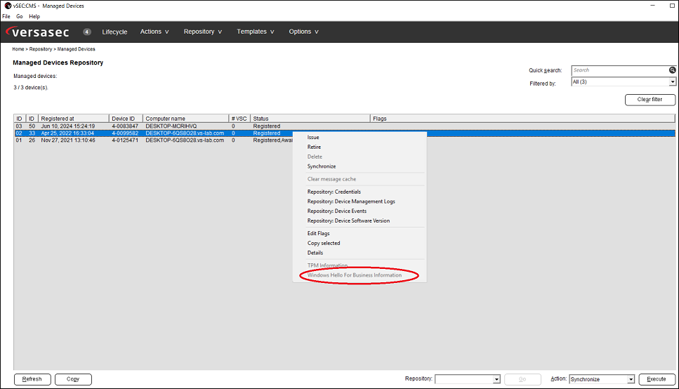Viewport: 679px width, 389px height.
Task: Click Clear message cache menu entry
Action: pos(331,179)
